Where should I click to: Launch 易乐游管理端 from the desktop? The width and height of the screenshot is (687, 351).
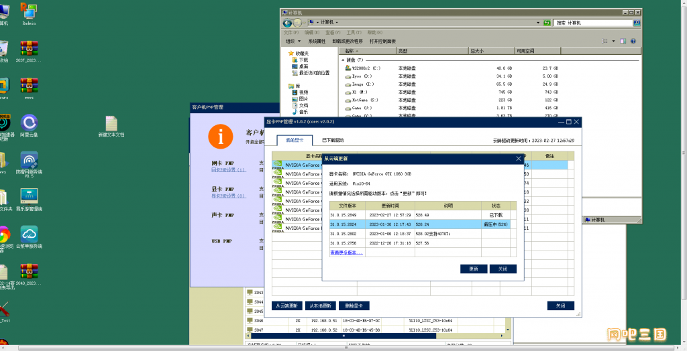pos(29,200)
